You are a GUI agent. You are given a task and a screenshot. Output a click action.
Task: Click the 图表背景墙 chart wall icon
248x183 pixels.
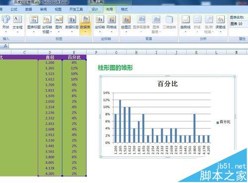141,20
